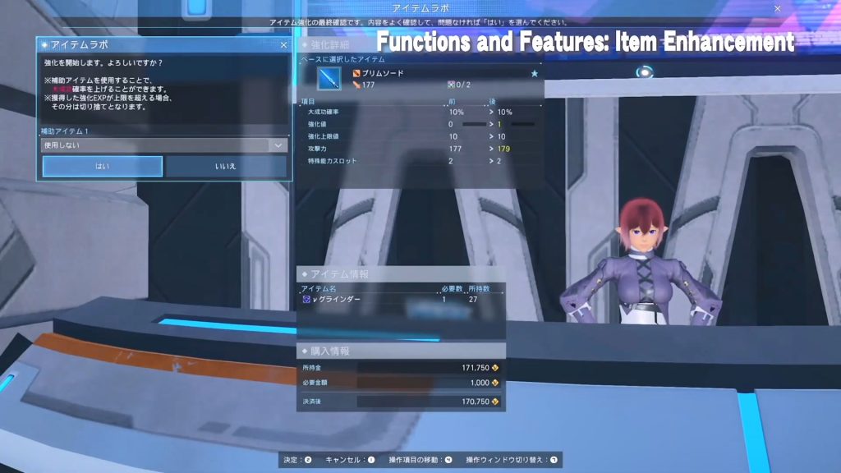
Task: Click the 強化上限値 row label
Action: 324,137
